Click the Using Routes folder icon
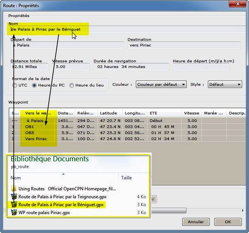Image resolution: width=249 pixels, height=233 pixels. 14,188
